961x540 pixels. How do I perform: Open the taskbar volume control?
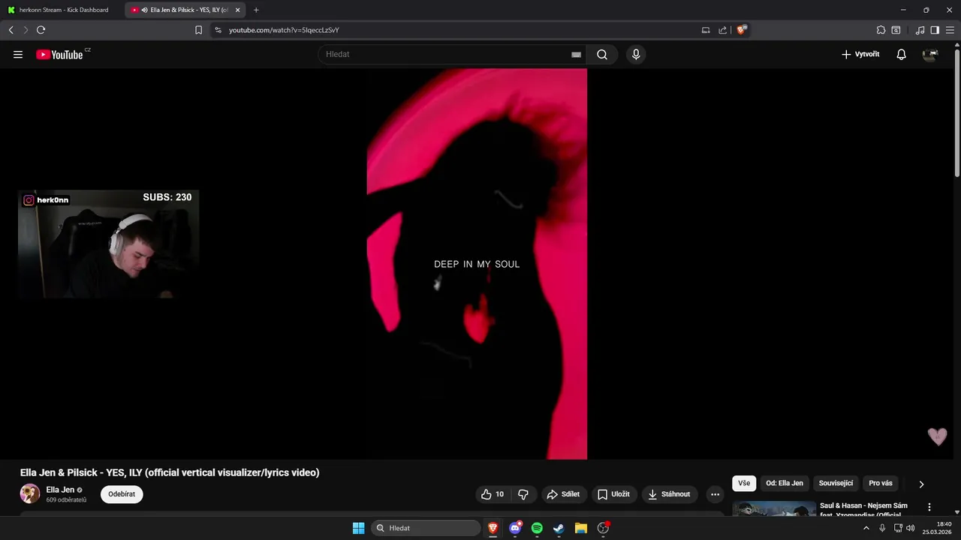tap(910, 528)
